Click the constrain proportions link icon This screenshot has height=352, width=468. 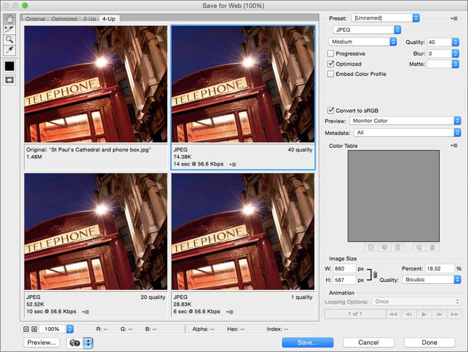374,274
